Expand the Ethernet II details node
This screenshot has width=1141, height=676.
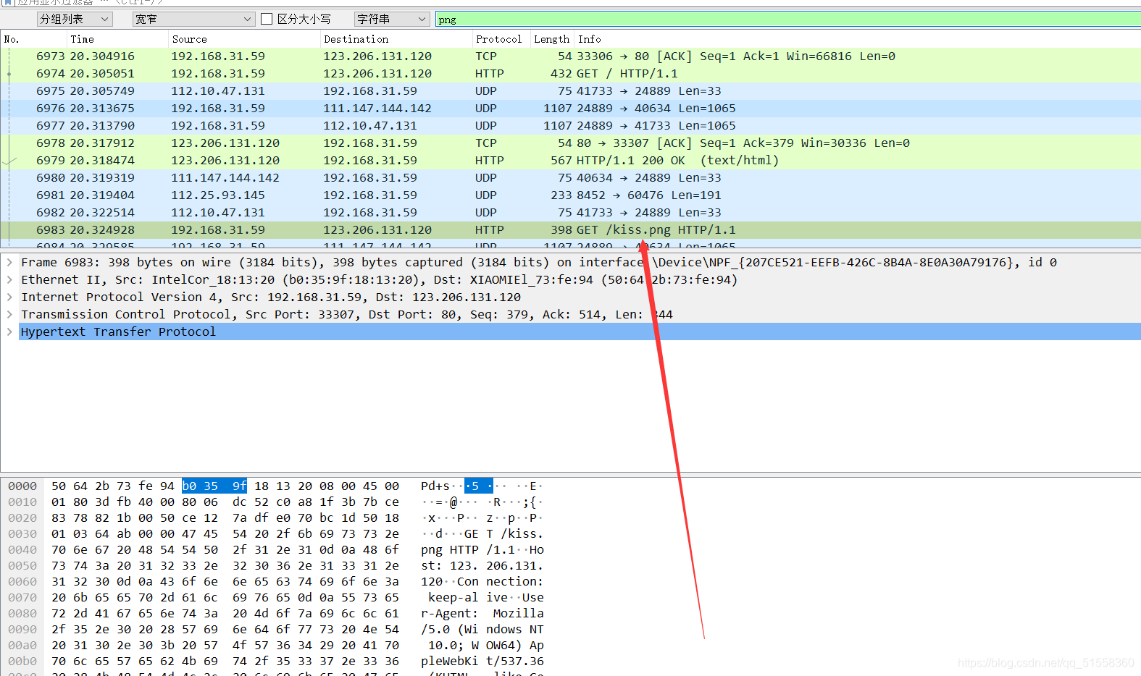click(9, 279)
